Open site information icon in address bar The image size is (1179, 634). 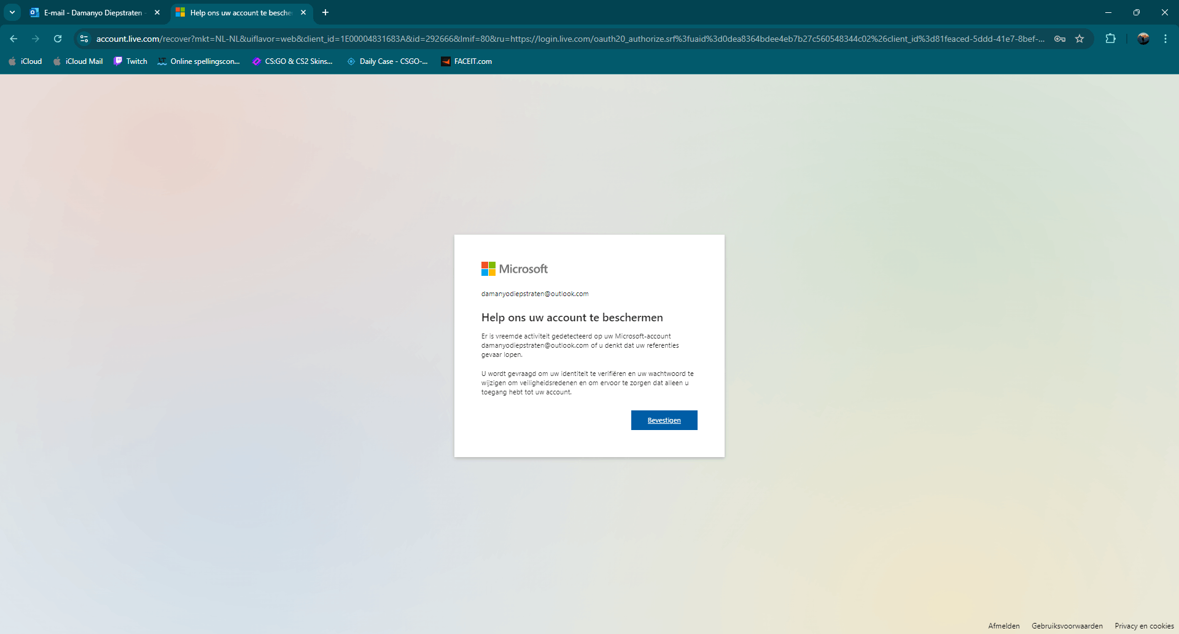pos(84,39)
